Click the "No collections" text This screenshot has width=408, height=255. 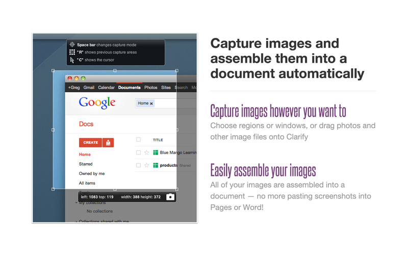pyautogui.click(x=99, y=211)
